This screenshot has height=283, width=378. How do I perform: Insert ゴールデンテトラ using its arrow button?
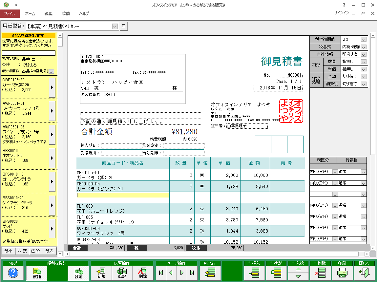click(52, 182)
